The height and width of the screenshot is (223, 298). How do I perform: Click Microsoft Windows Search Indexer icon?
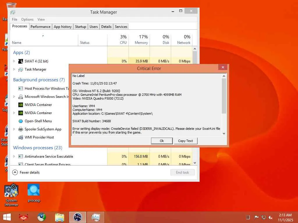(21, 97)
